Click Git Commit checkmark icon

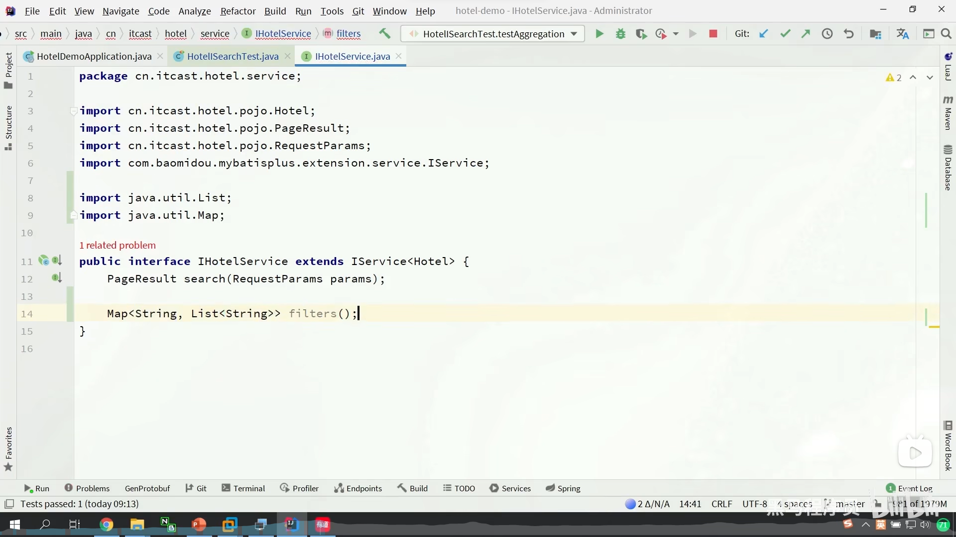[785, 34]
